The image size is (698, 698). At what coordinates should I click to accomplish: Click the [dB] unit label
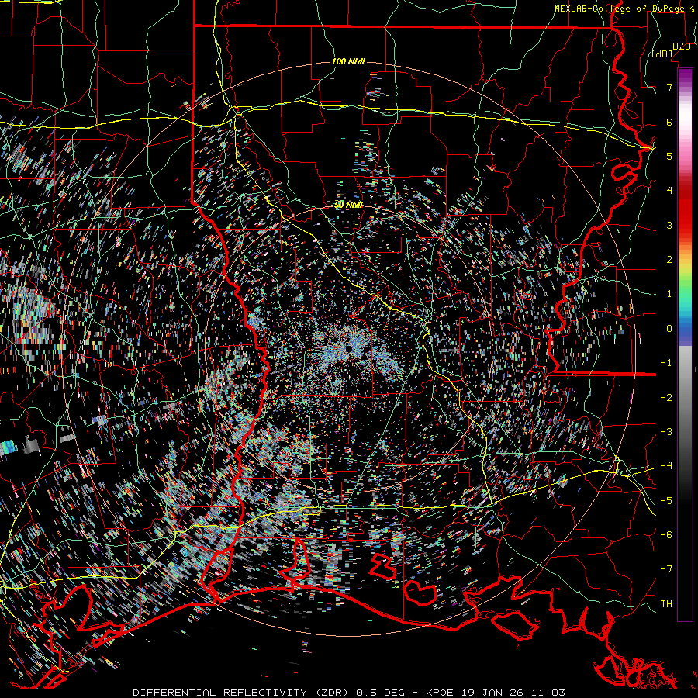pyautogui.click(x=662, y=54)
